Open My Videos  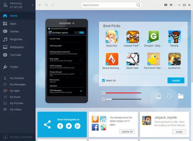[x=18, y=109]
